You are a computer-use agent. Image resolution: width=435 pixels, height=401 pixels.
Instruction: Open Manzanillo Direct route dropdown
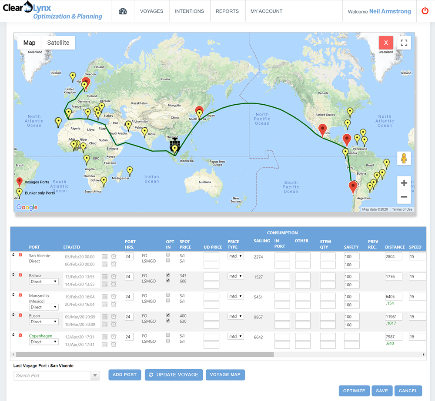pos(44,307)
